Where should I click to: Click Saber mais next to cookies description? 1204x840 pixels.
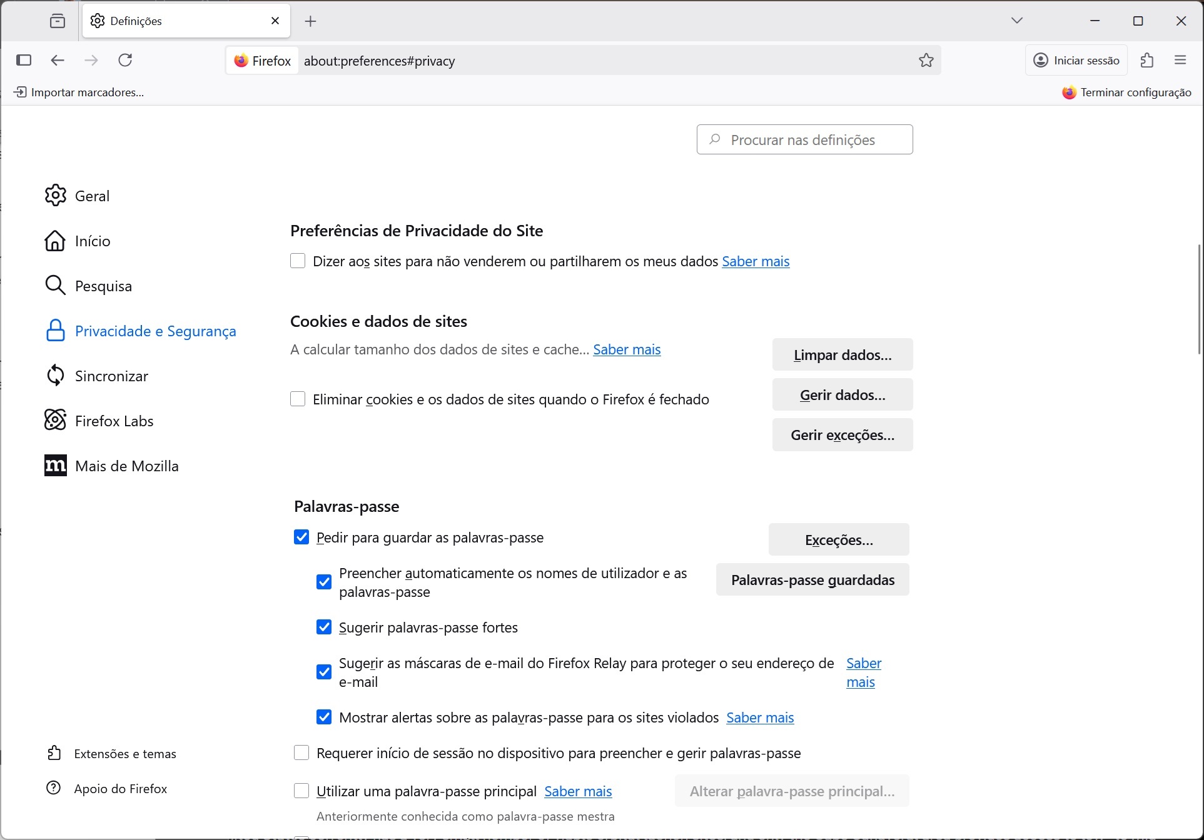(x=626, y=349)
